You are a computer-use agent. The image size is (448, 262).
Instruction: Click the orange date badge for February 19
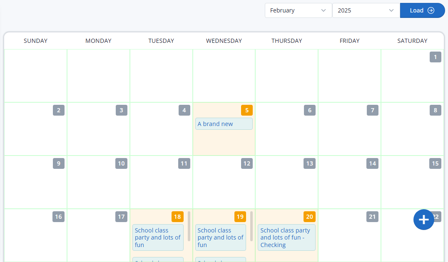point(240,217)
